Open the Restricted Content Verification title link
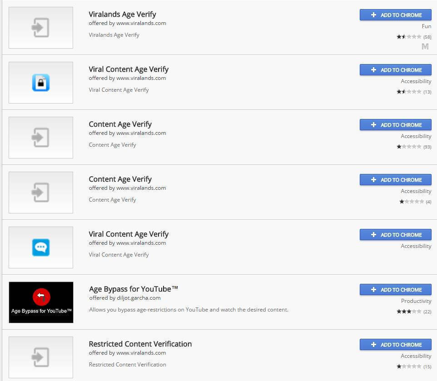 click(x=140, y=344)
